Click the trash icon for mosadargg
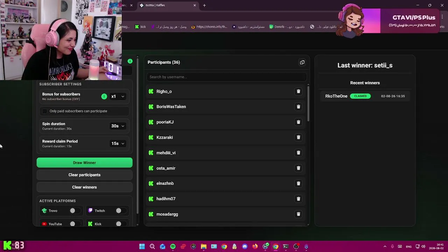448x252 pixels. point(299,214)
